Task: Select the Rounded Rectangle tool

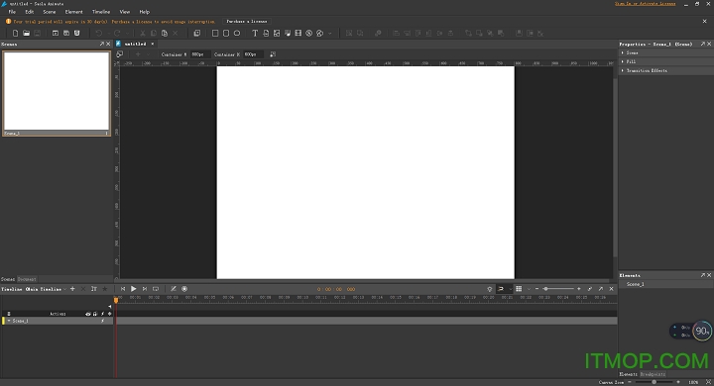Action: 226,34
